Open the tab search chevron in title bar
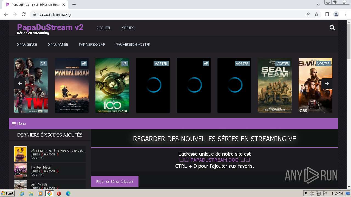351x197 pixels. pos(318,5)
